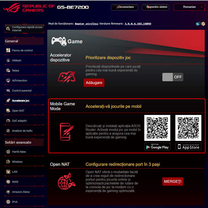Click the QoE adaptiv gauge icon
208x208 pixels.
[x=8, y=121]
